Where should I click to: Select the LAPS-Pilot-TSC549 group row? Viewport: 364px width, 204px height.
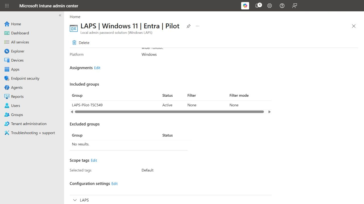point(171,105)
